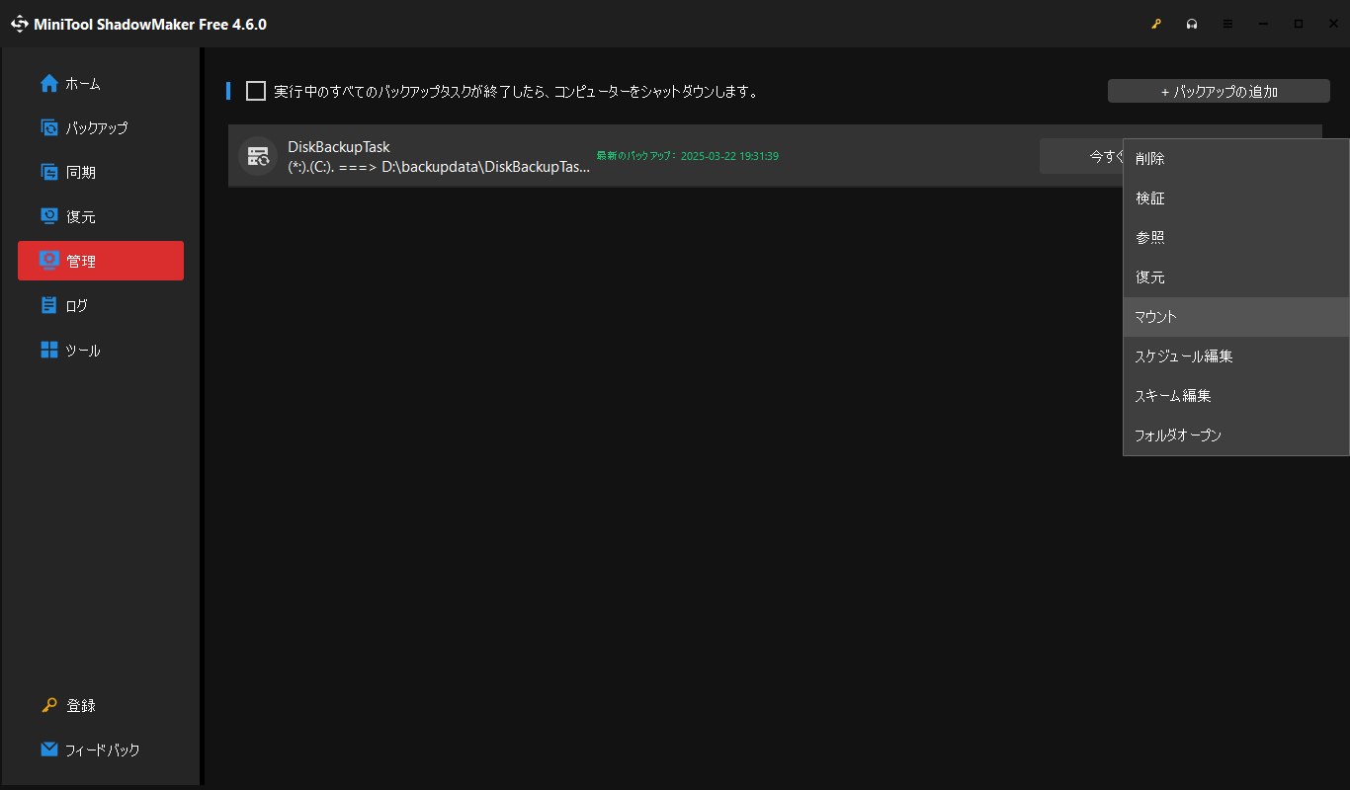The image size is (1350, 790).
Task: Open 同期 label in the sidebar
Action: click(x=81, y=173)
